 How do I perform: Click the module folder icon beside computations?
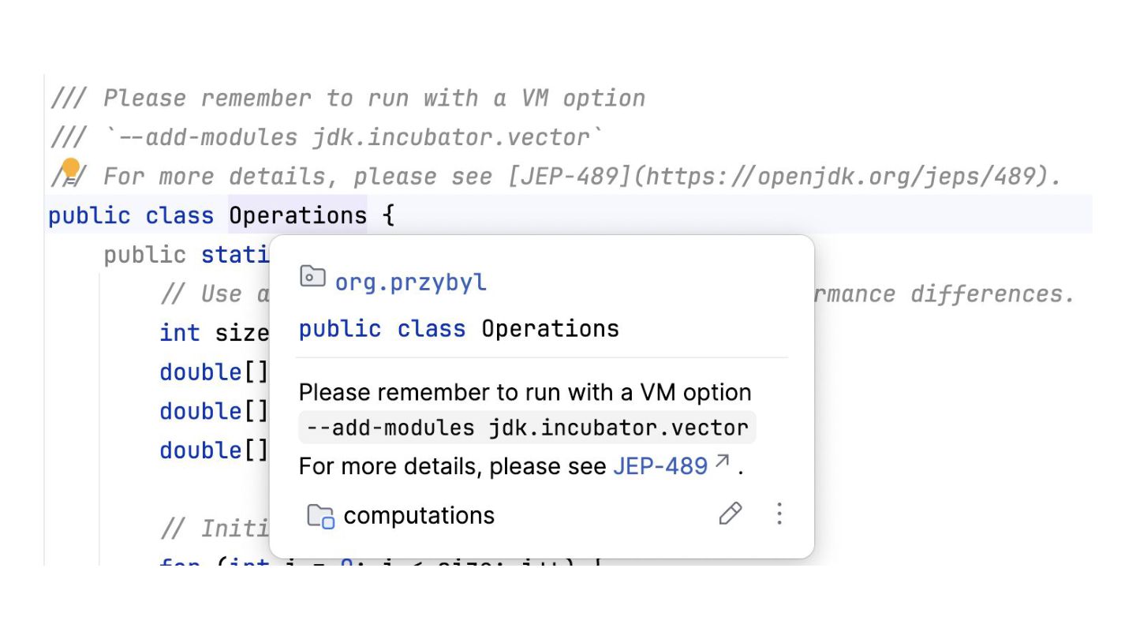pyautogui.click(x=320, y=516)
